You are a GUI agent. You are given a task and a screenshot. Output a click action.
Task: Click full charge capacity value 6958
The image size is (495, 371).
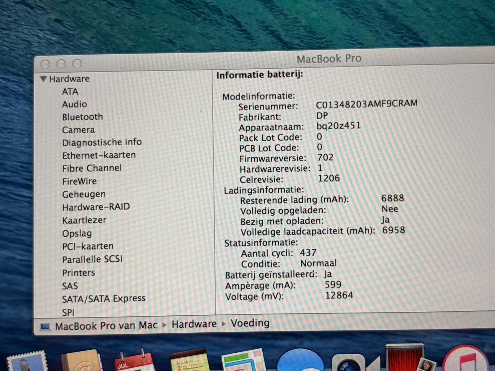[394, 230]
